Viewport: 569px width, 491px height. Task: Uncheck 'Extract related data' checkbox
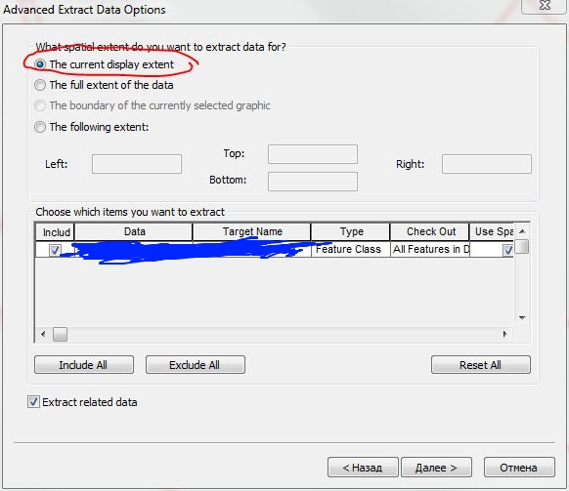pos(33,402)
